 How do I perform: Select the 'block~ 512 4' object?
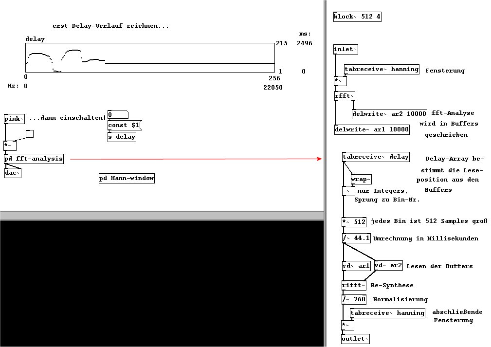[x=357, y=17]
